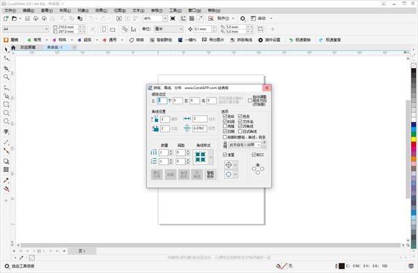Pick the red swatch in color palette
This screenshot has height=273, width=418.
coord(413,144)
